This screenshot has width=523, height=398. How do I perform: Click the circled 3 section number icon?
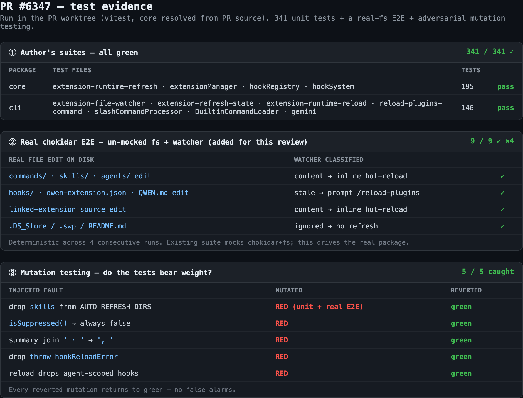click(13, 272)
